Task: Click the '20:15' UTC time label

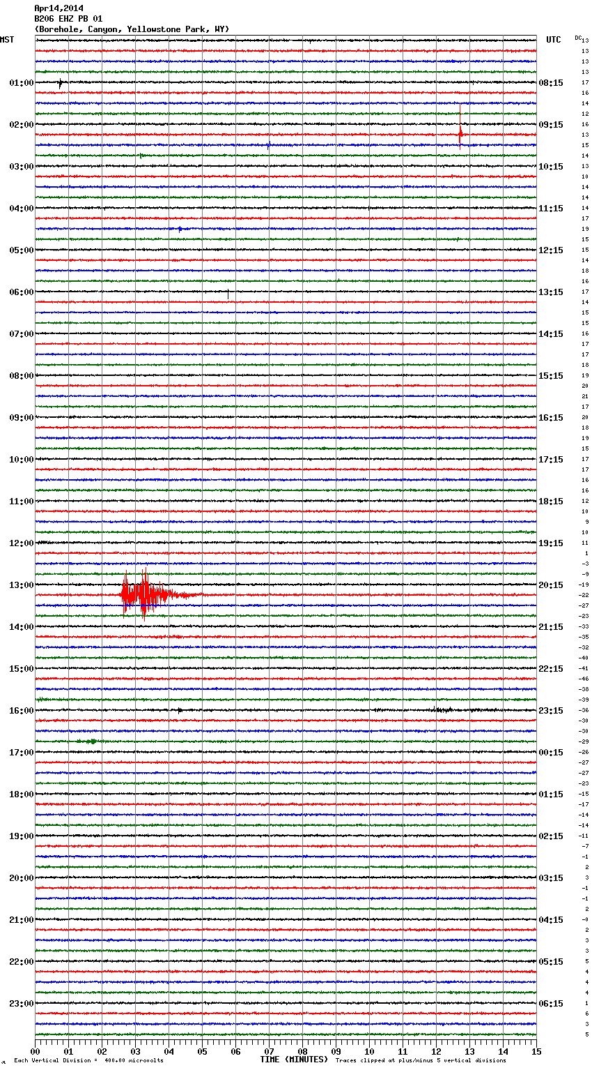Action: [x=551, y=585]
